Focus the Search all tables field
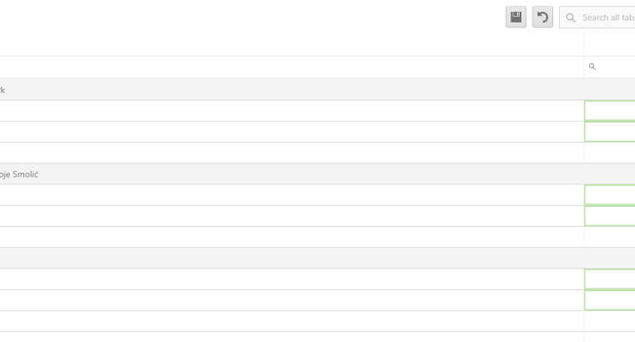Viewport: 635px width, 342px height. point(597,18)
